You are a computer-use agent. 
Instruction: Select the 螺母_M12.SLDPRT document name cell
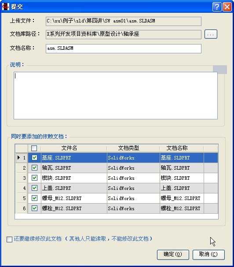[x=182, y=198]
